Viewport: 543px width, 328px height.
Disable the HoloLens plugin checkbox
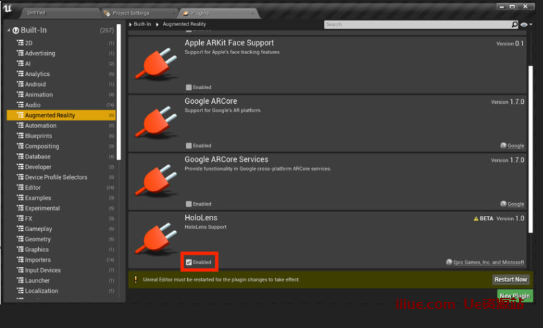pyautogui.click(x=188, y=262)
